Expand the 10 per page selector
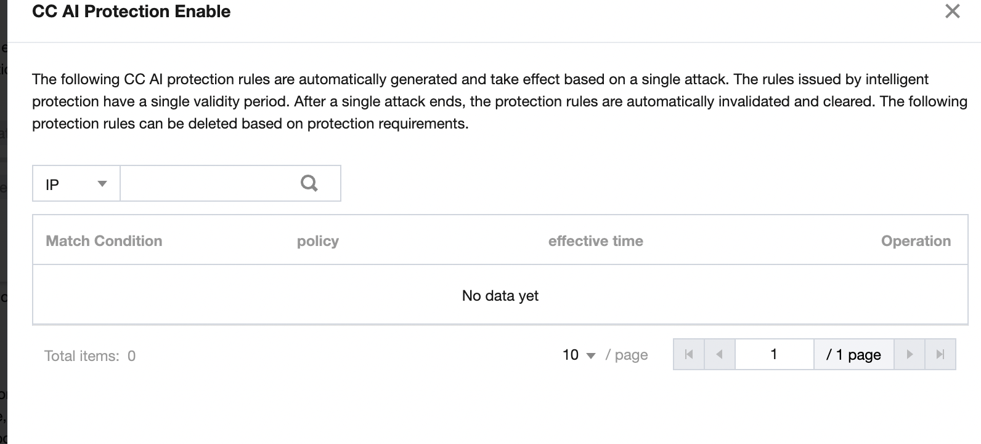981x444 pixels. coord(579,355)
